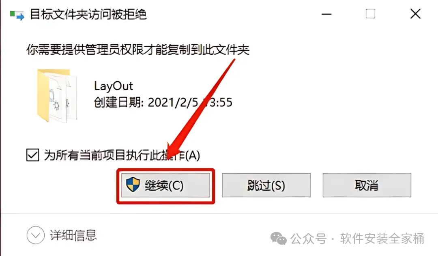Click the 继续(C) button

[165, 185]
